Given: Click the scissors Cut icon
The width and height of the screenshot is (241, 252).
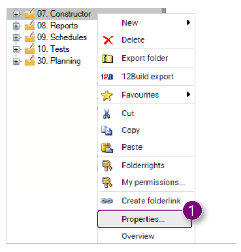Looking at the screenshot, I should 107,114.
